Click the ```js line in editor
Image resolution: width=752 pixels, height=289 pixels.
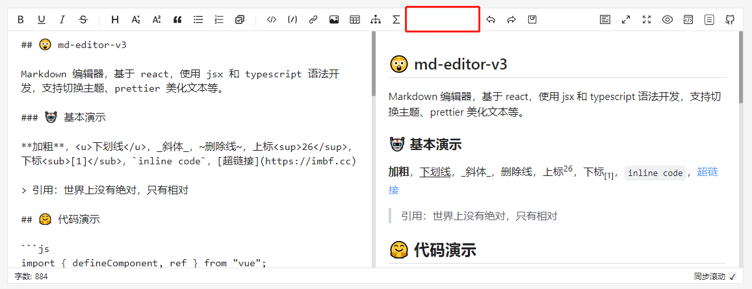coord(35,249)
